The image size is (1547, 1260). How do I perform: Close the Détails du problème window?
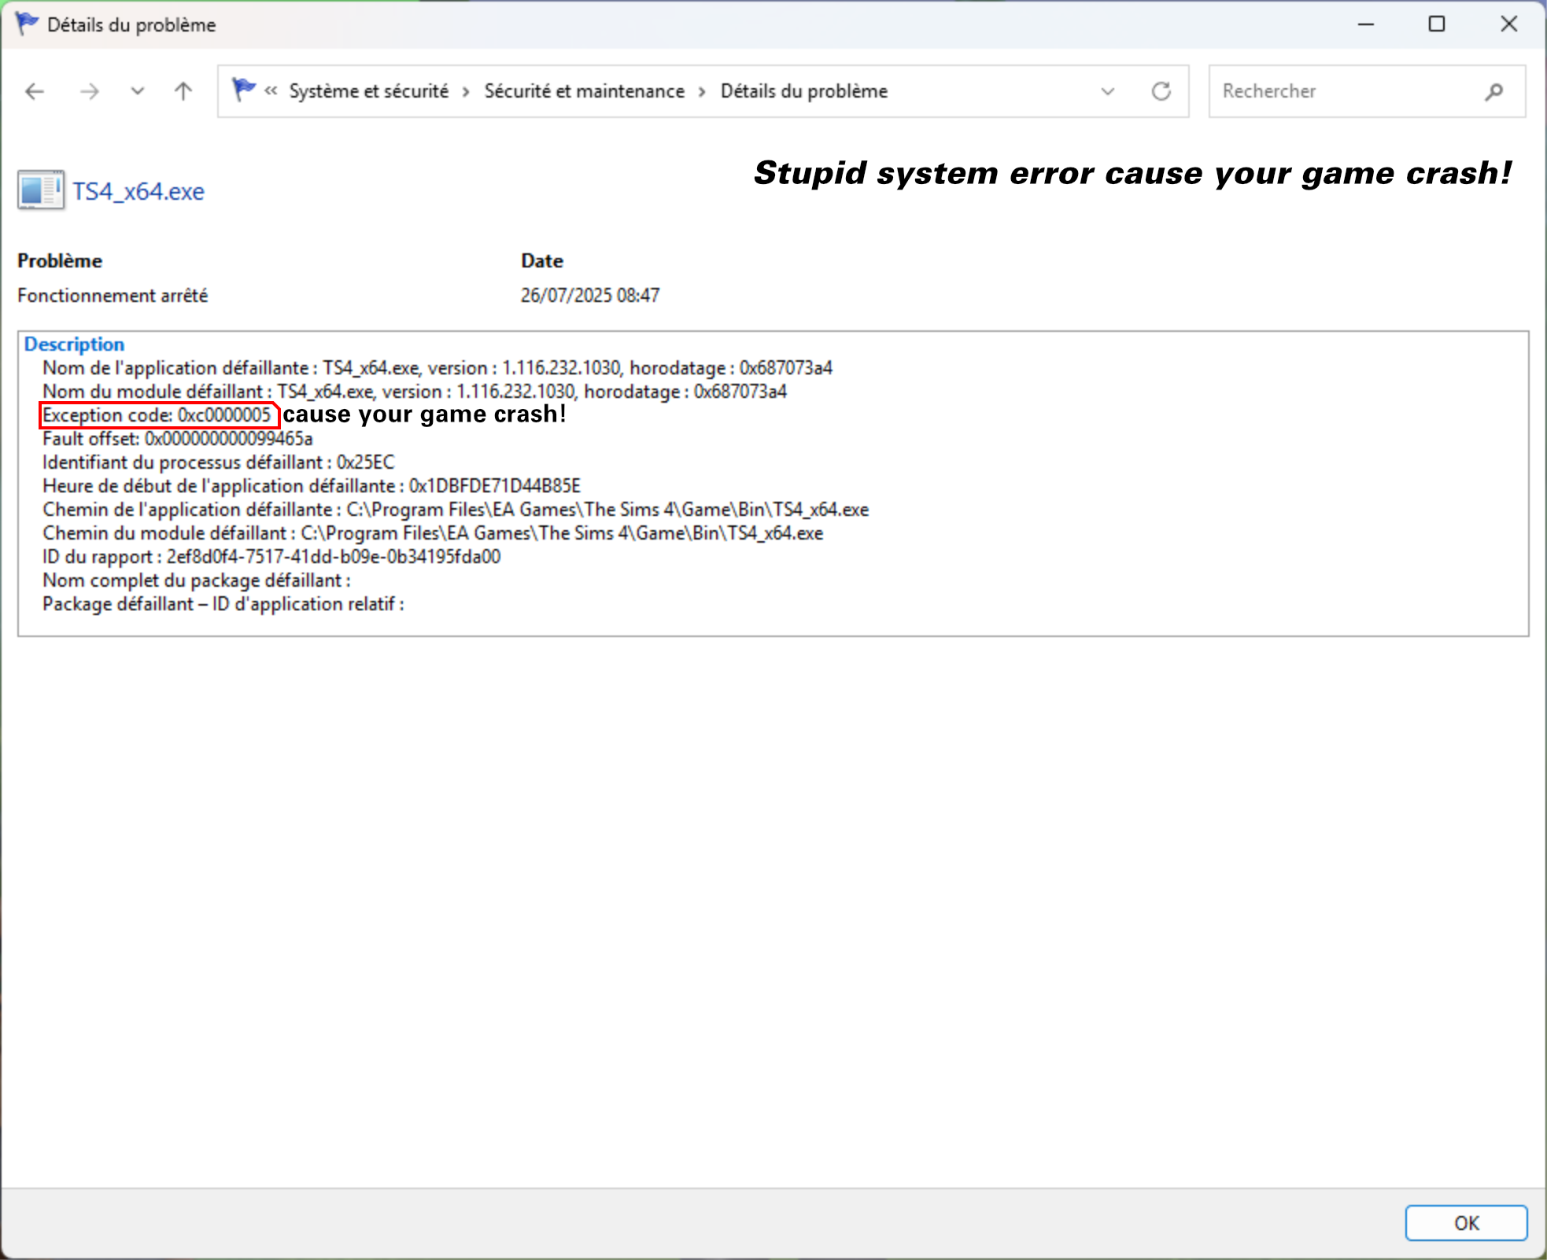pyautogui.click(x=1508, y=24)
